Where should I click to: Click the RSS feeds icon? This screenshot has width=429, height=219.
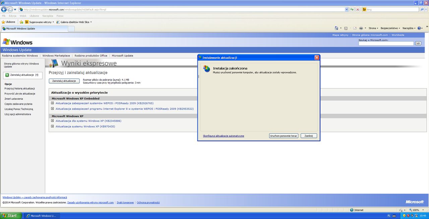tap(346, 28)
